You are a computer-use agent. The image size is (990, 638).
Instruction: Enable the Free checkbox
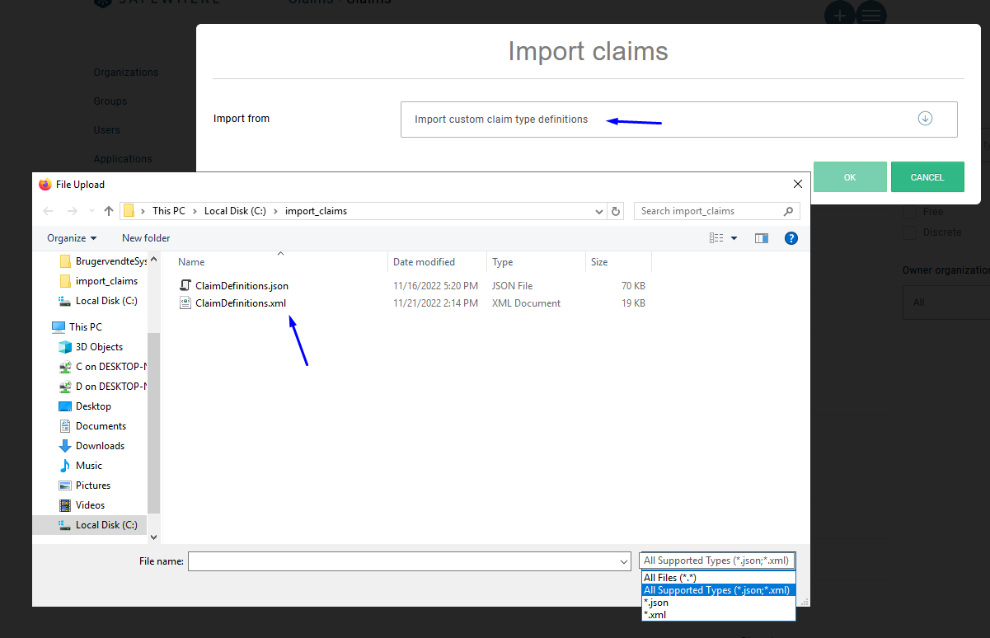(910, 212)
